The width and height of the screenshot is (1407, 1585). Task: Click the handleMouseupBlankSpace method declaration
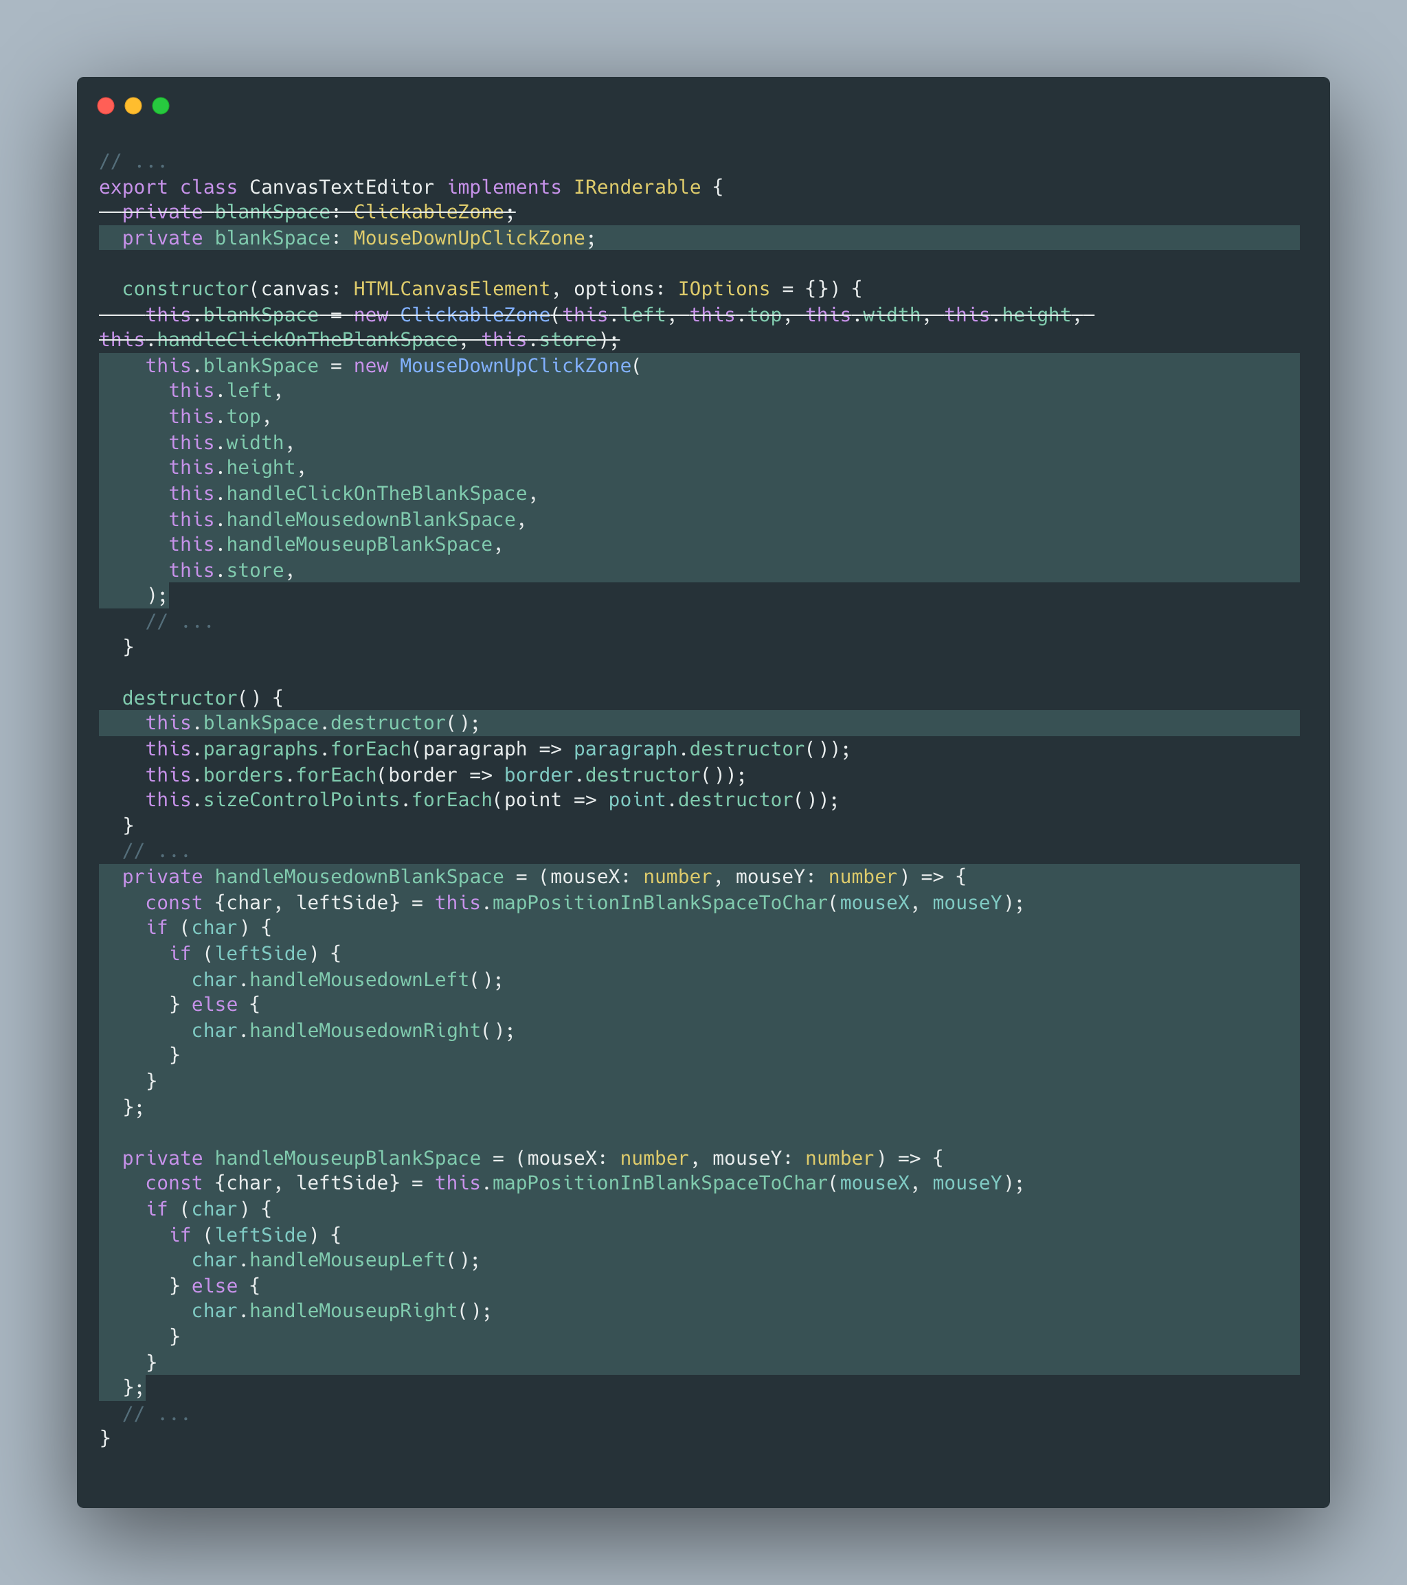click(x=348, y=1159)
